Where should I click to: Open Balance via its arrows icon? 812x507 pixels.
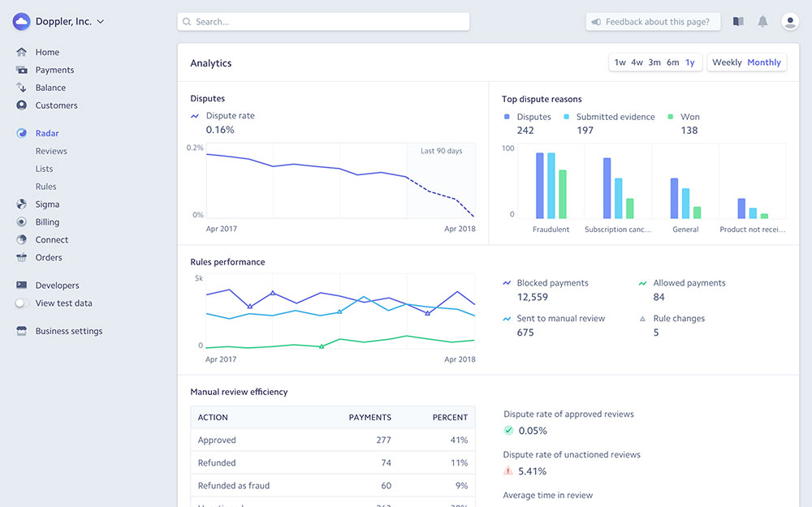pos(21,88)
